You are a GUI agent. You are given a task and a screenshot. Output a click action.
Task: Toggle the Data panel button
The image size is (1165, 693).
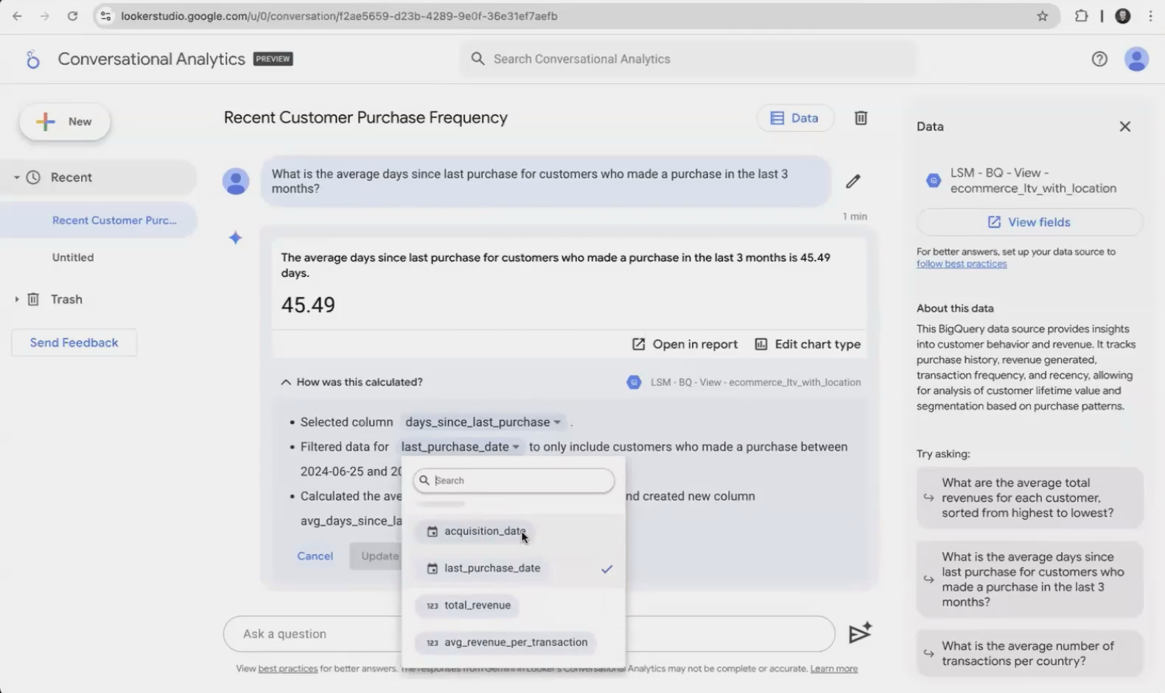point(794,118)
